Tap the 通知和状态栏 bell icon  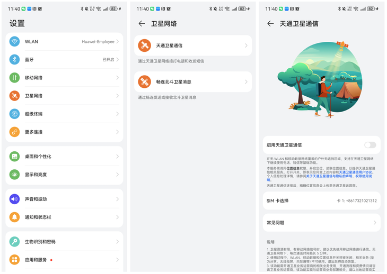point(14,217)
